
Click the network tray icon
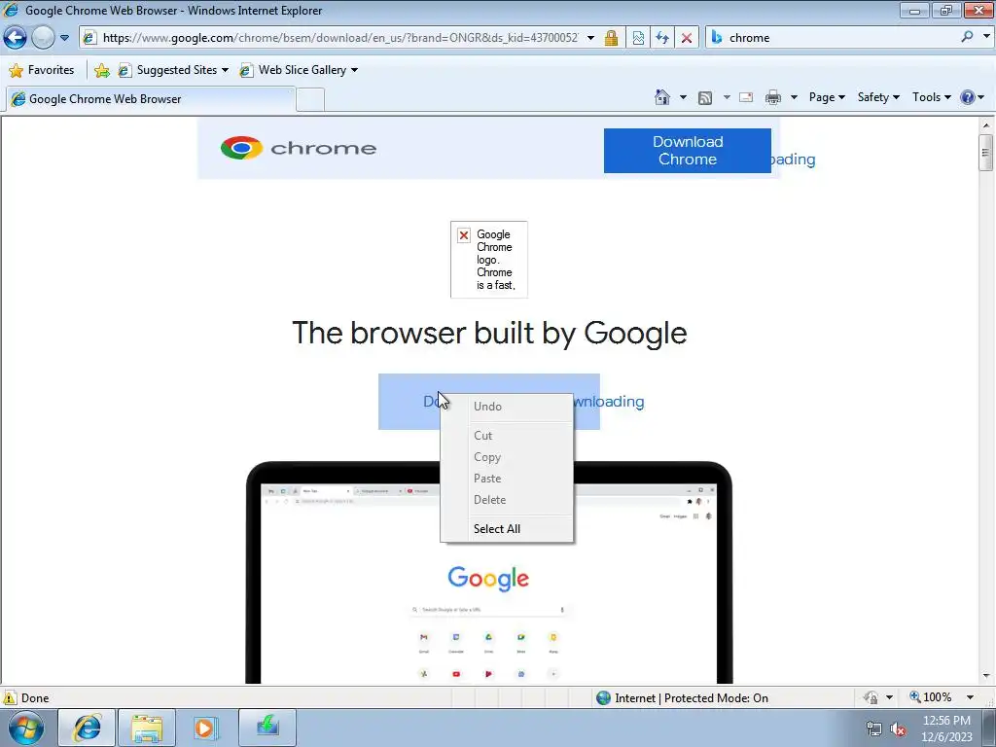(x=874, y=729)
